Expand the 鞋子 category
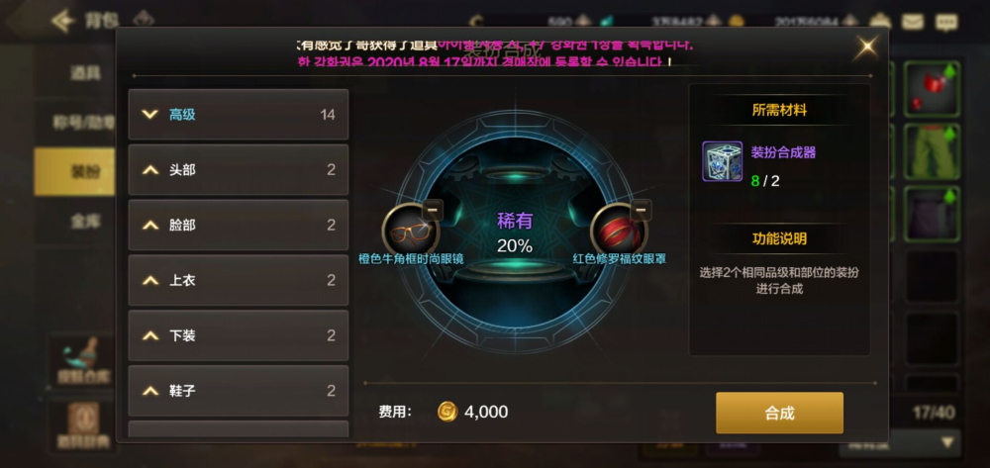This screenshot has width=990, height=468. coord(238,391)
